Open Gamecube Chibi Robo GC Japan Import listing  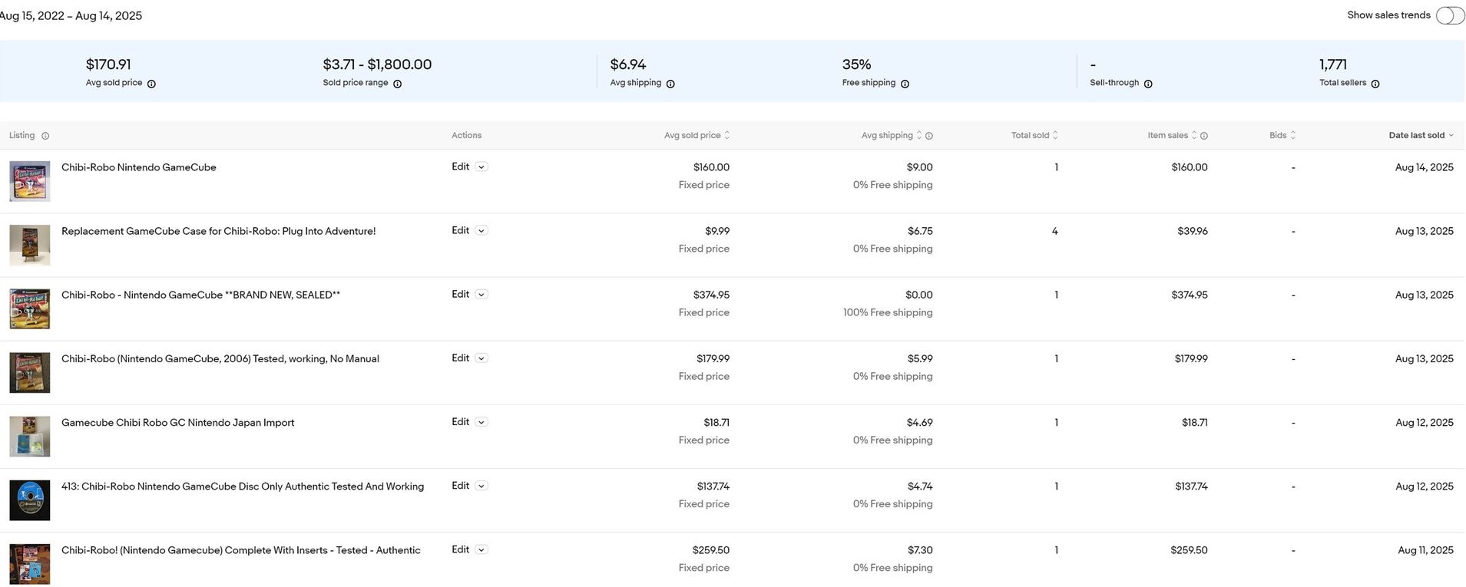coord(177,422)
